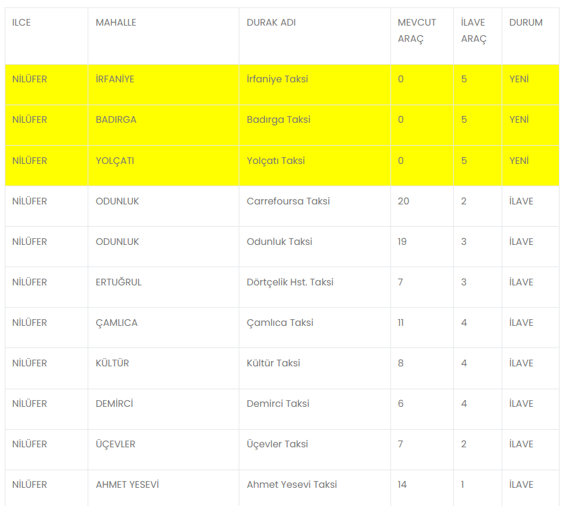Click the DURUM column header
Screen dimensions: 567x506
pos(526,22)
